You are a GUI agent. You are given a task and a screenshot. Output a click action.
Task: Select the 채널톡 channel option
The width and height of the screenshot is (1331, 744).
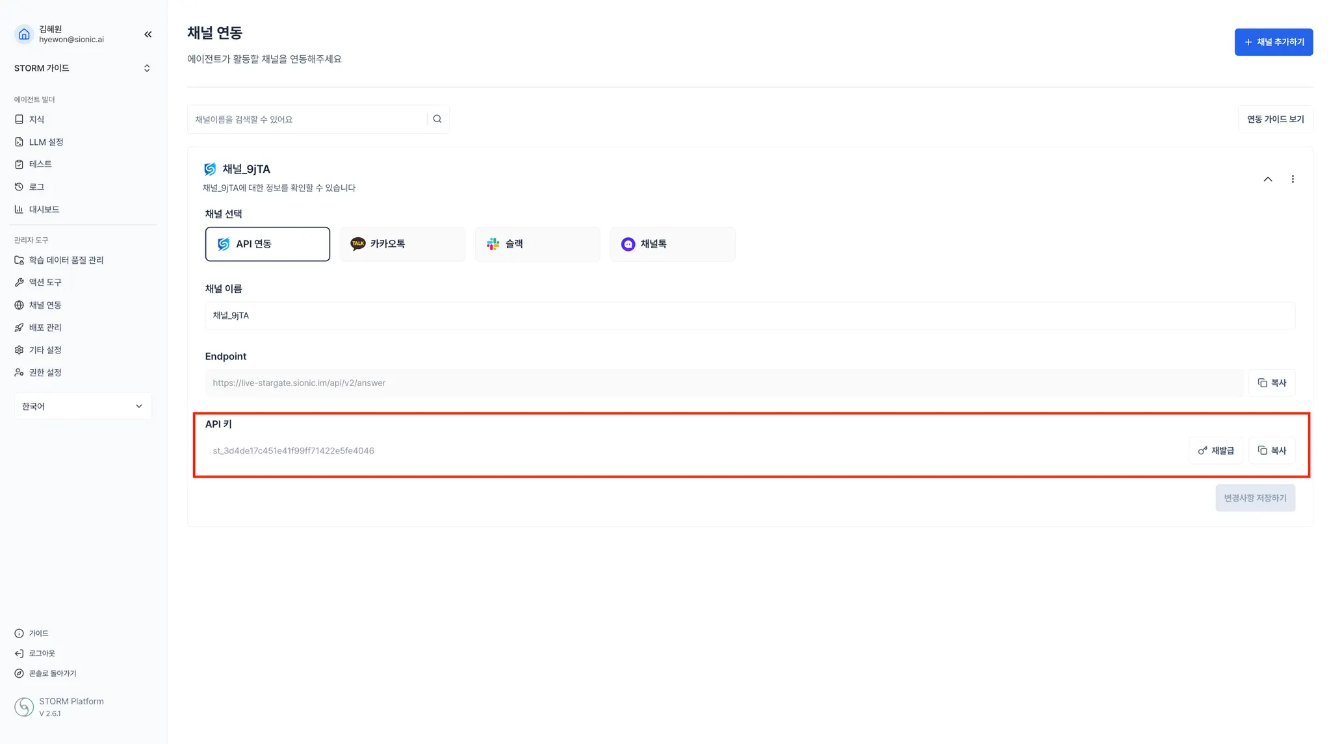(x=672, y=244)
